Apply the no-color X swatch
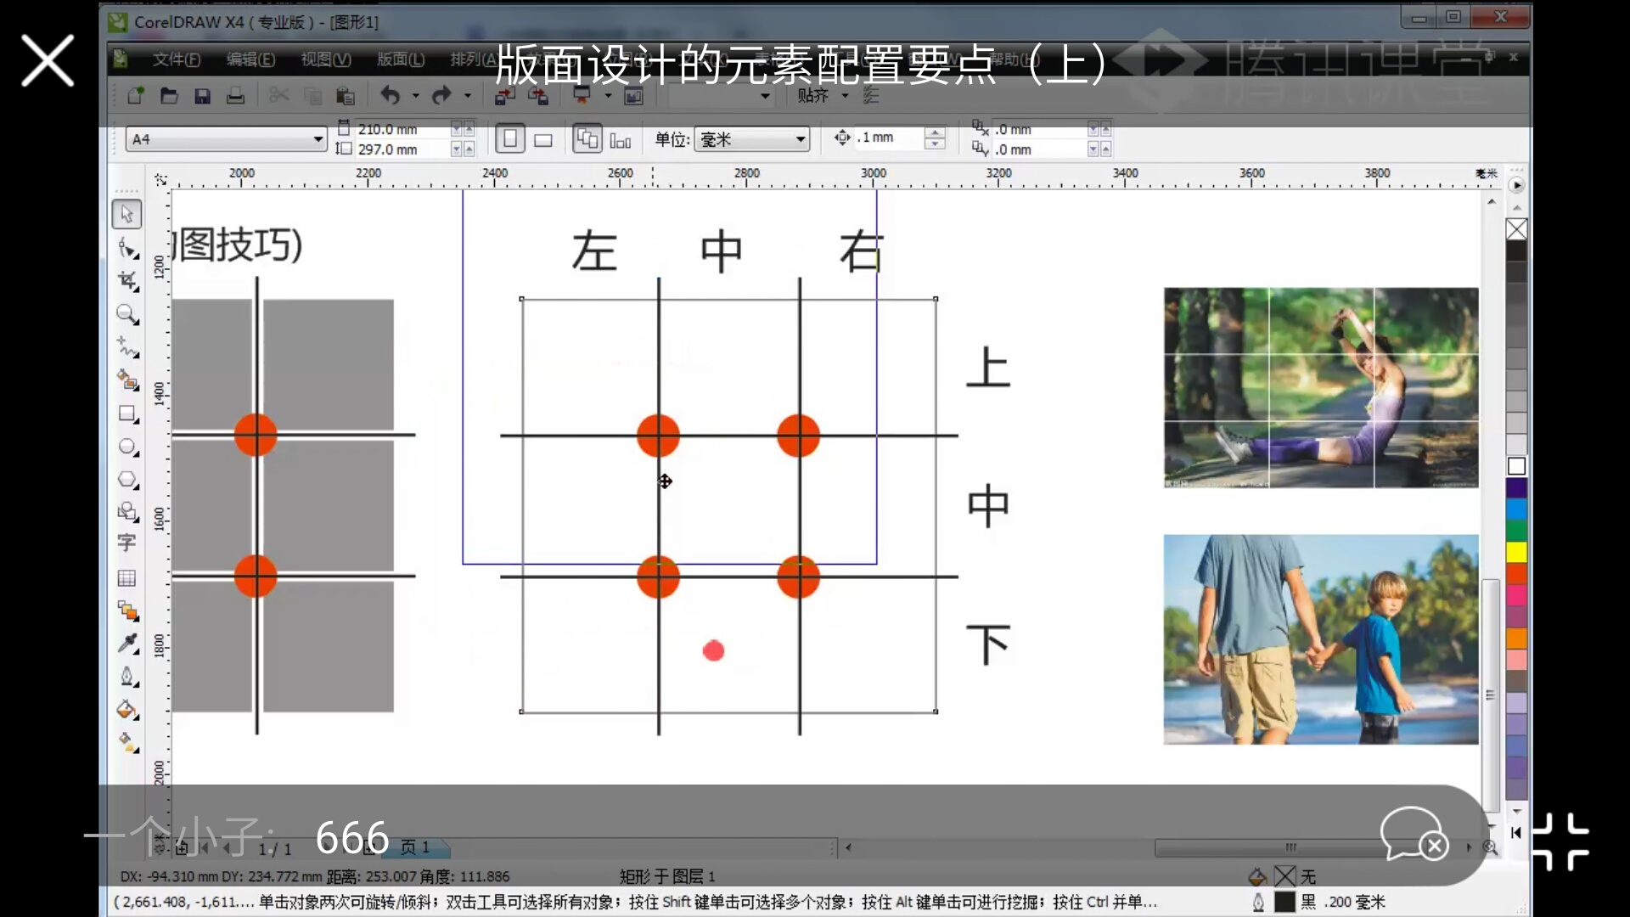 [1516, 229]
